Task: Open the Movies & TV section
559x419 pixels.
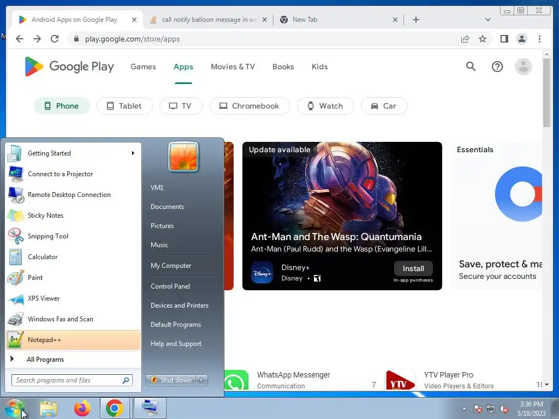Action: coord(233,67)
